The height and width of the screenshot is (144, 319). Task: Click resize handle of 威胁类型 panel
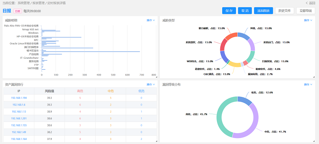pyautogui.click(x=314, y=77)
